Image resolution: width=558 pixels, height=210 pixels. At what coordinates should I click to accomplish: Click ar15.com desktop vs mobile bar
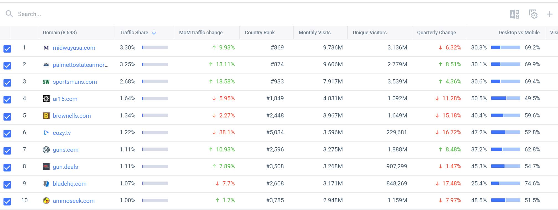506,98
